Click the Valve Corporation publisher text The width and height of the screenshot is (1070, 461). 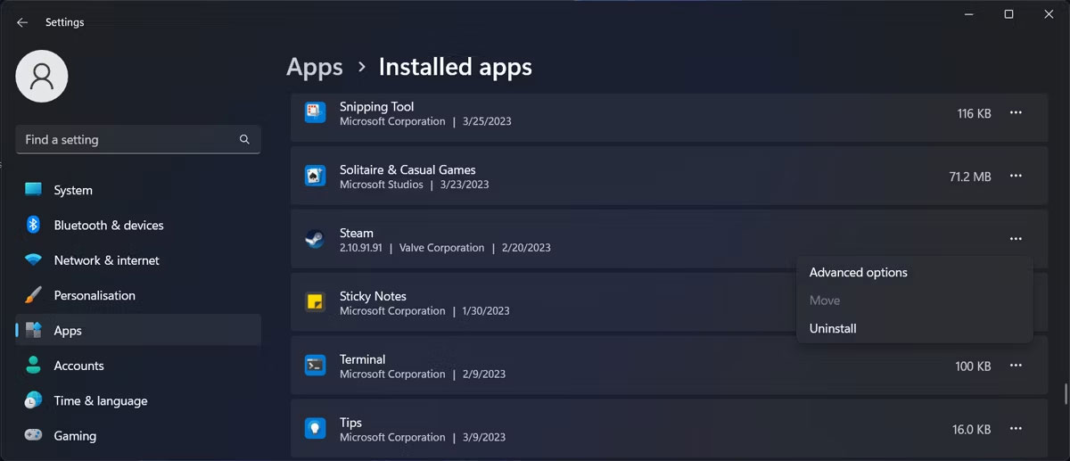[441, 248]
